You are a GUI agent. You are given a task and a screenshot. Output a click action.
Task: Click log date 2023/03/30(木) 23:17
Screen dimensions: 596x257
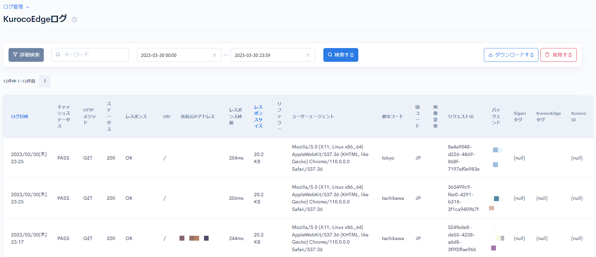point(29,238)
